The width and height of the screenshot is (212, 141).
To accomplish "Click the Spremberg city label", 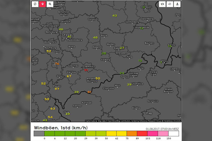I will click(147, 19).
